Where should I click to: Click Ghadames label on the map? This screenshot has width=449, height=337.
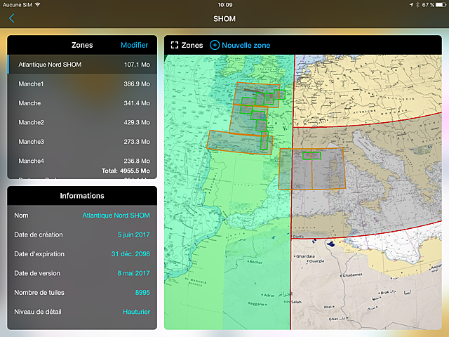pos(352,275)
